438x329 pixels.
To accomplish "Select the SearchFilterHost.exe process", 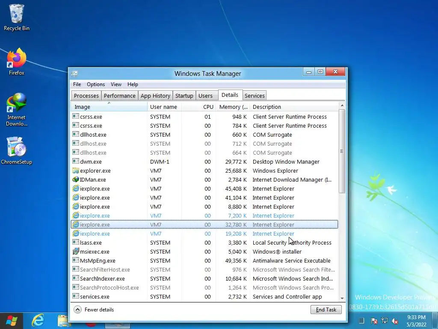I will tap(204, 269).
